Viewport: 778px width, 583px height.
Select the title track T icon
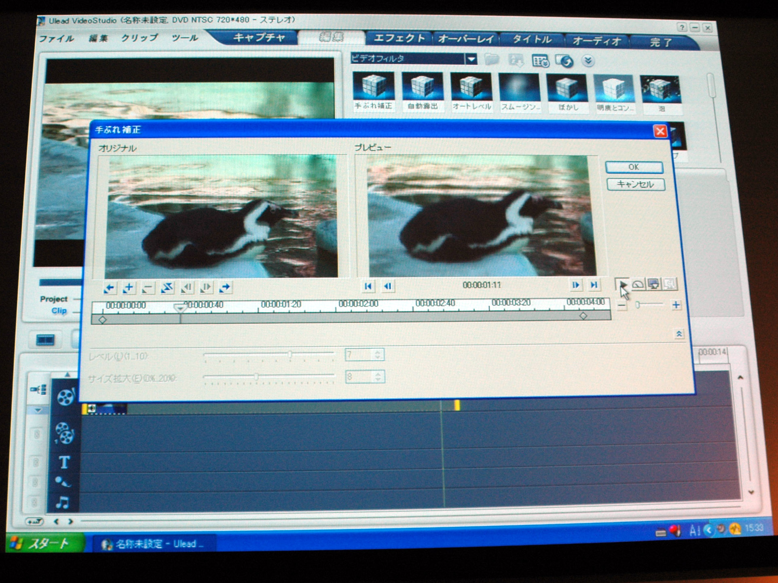click(64, 462)
